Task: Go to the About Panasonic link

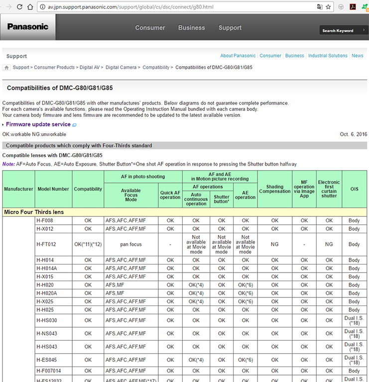Action: click(x=238, y=56)
